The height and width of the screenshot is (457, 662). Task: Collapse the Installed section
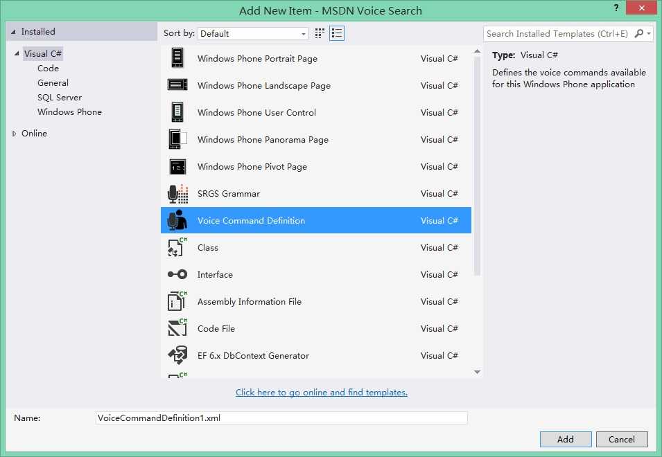[x=13, y=32]
